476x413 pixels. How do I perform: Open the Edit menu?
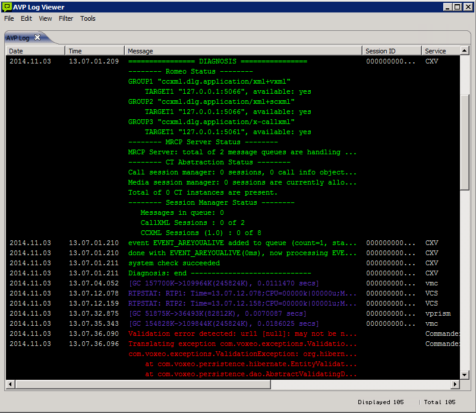pyautogui.click(x=26, y=18)
